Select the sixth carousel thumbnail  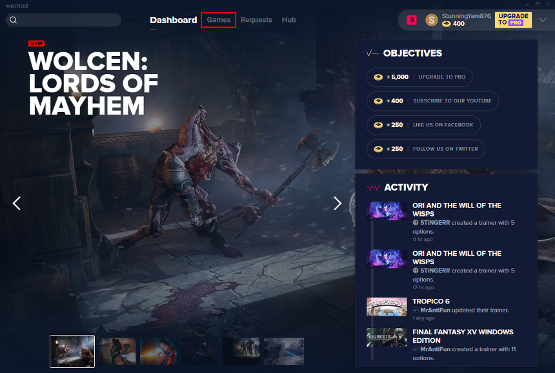click(x=284, y=351)
